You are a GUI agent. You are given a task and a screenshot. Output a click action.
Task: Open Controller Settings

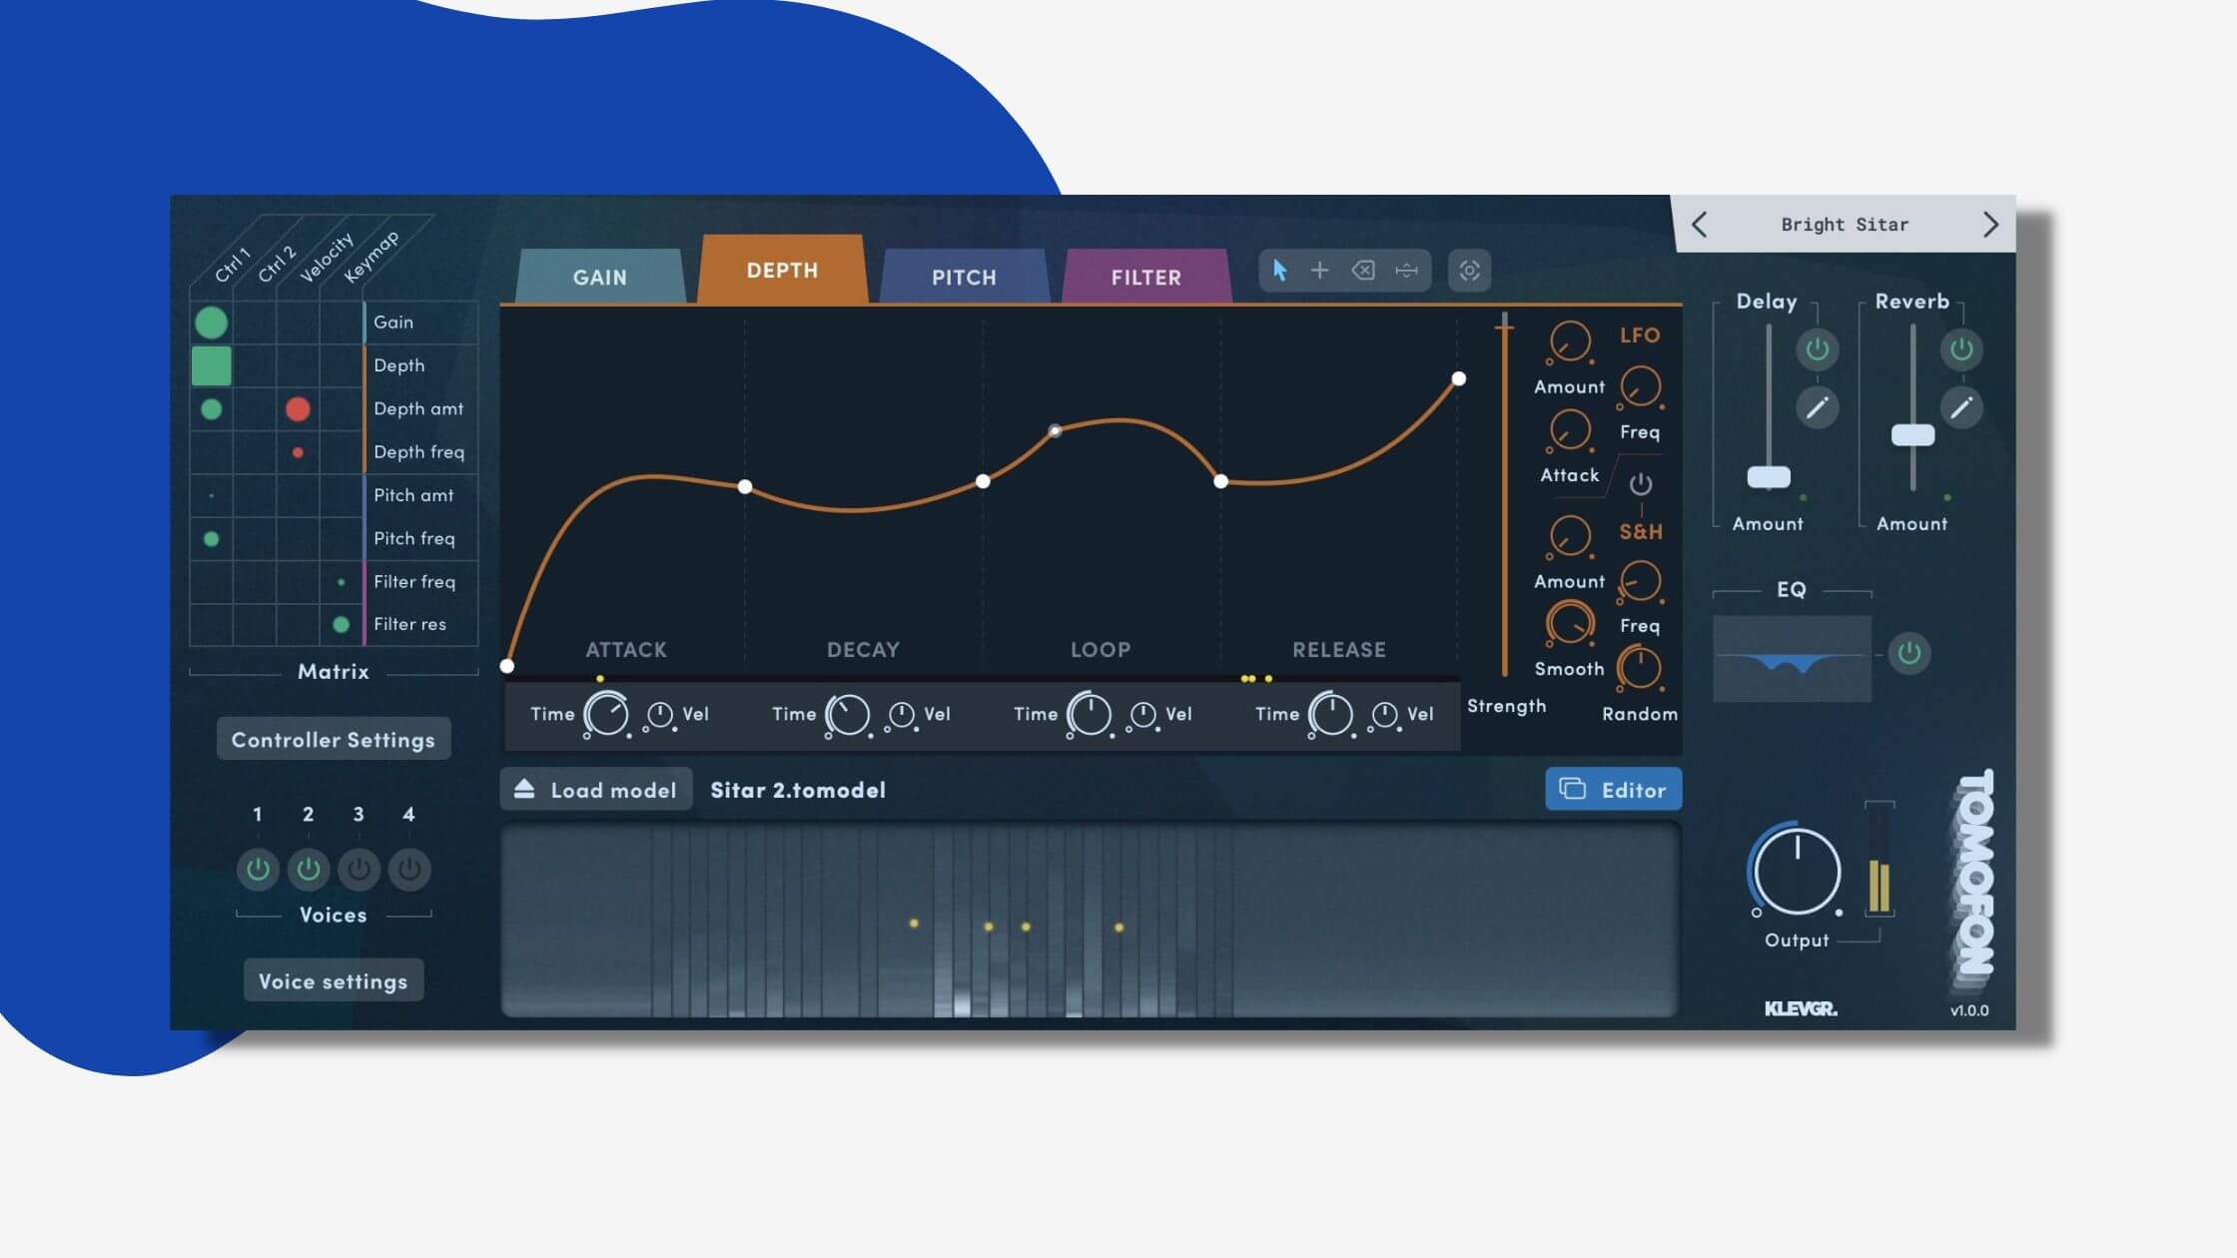point(334,740)
